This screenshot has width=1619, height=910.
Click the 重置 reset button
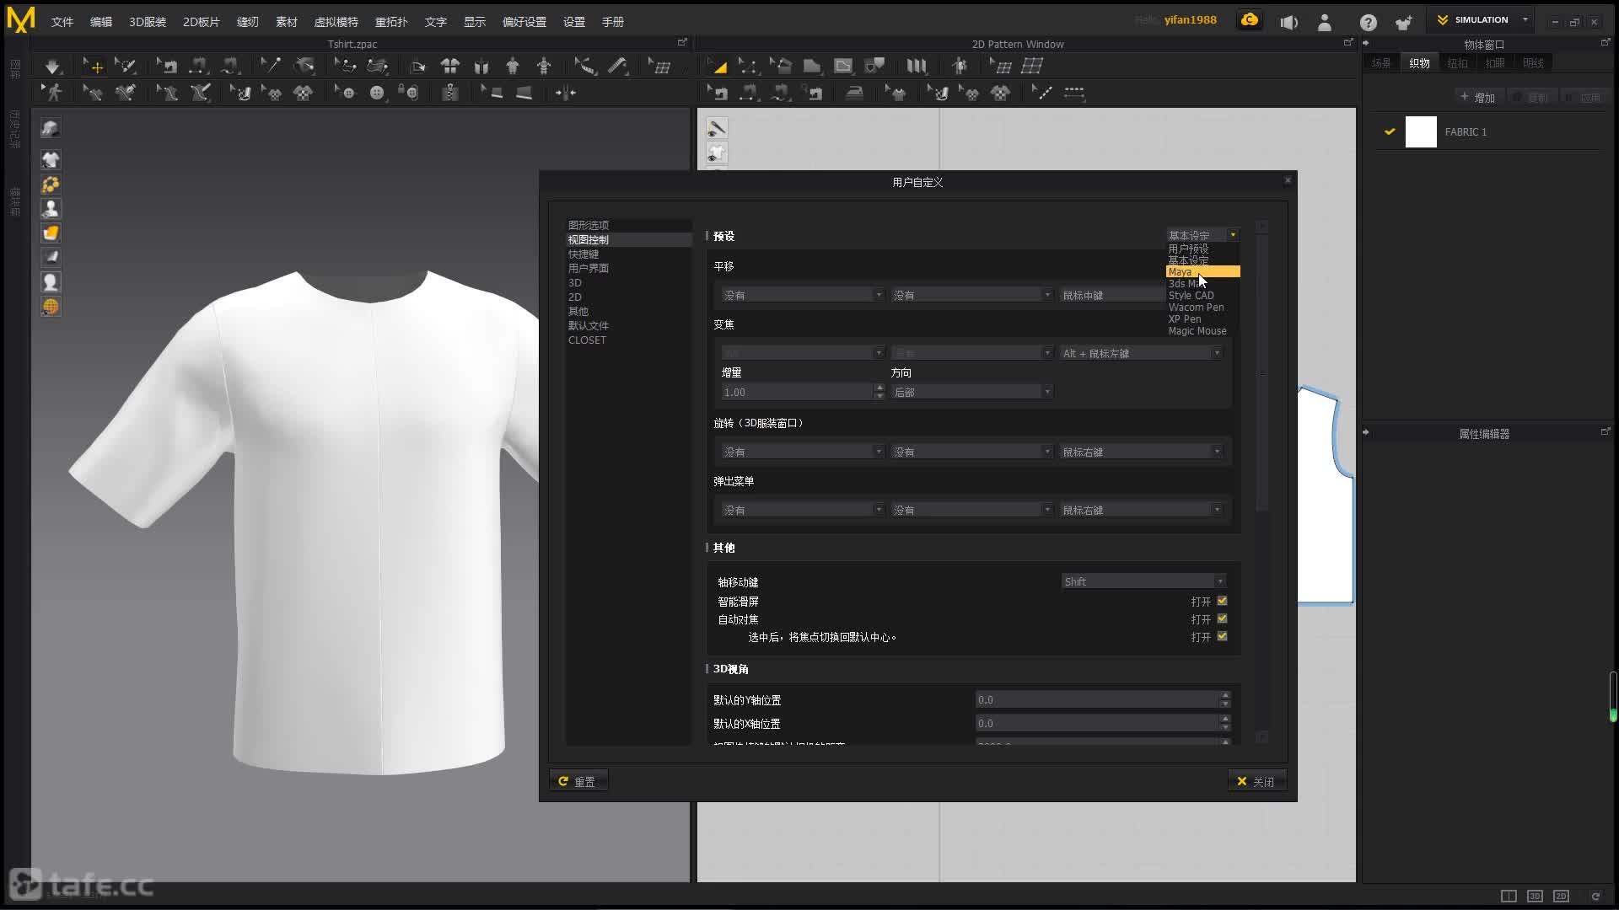tap(578, 781)
